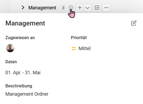Click the Beschreibung section label
143x104 pixels.
[x=19, y=86]
